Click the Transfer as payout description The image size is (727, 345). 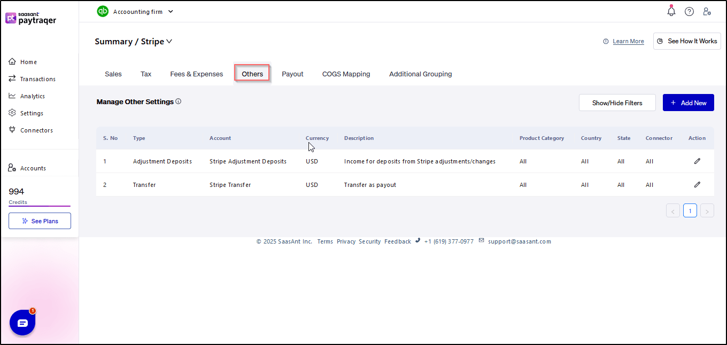(370, 185)
